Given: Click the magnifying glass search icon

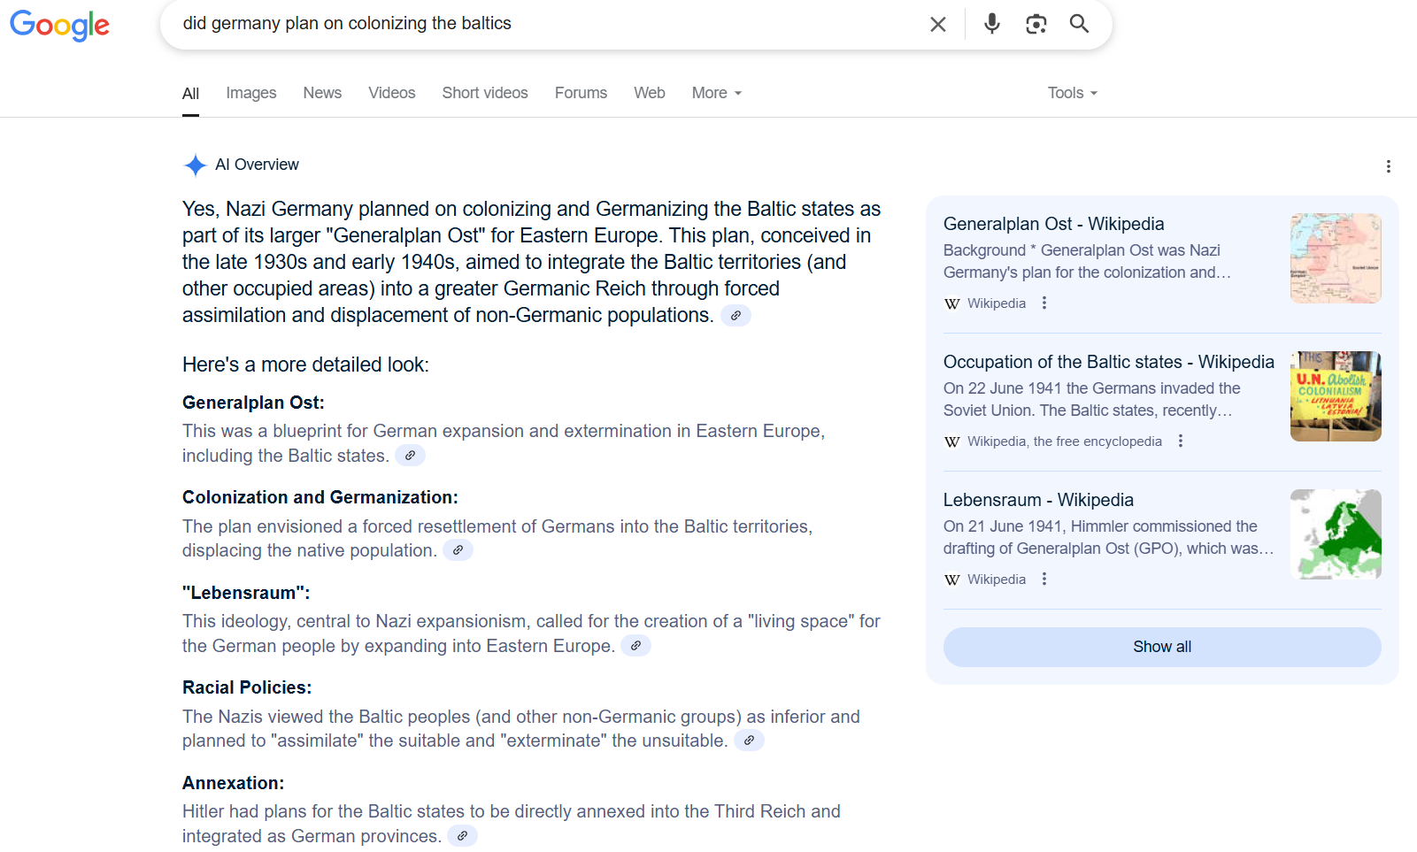Looking at the screenshot, I should (1079, 24).
